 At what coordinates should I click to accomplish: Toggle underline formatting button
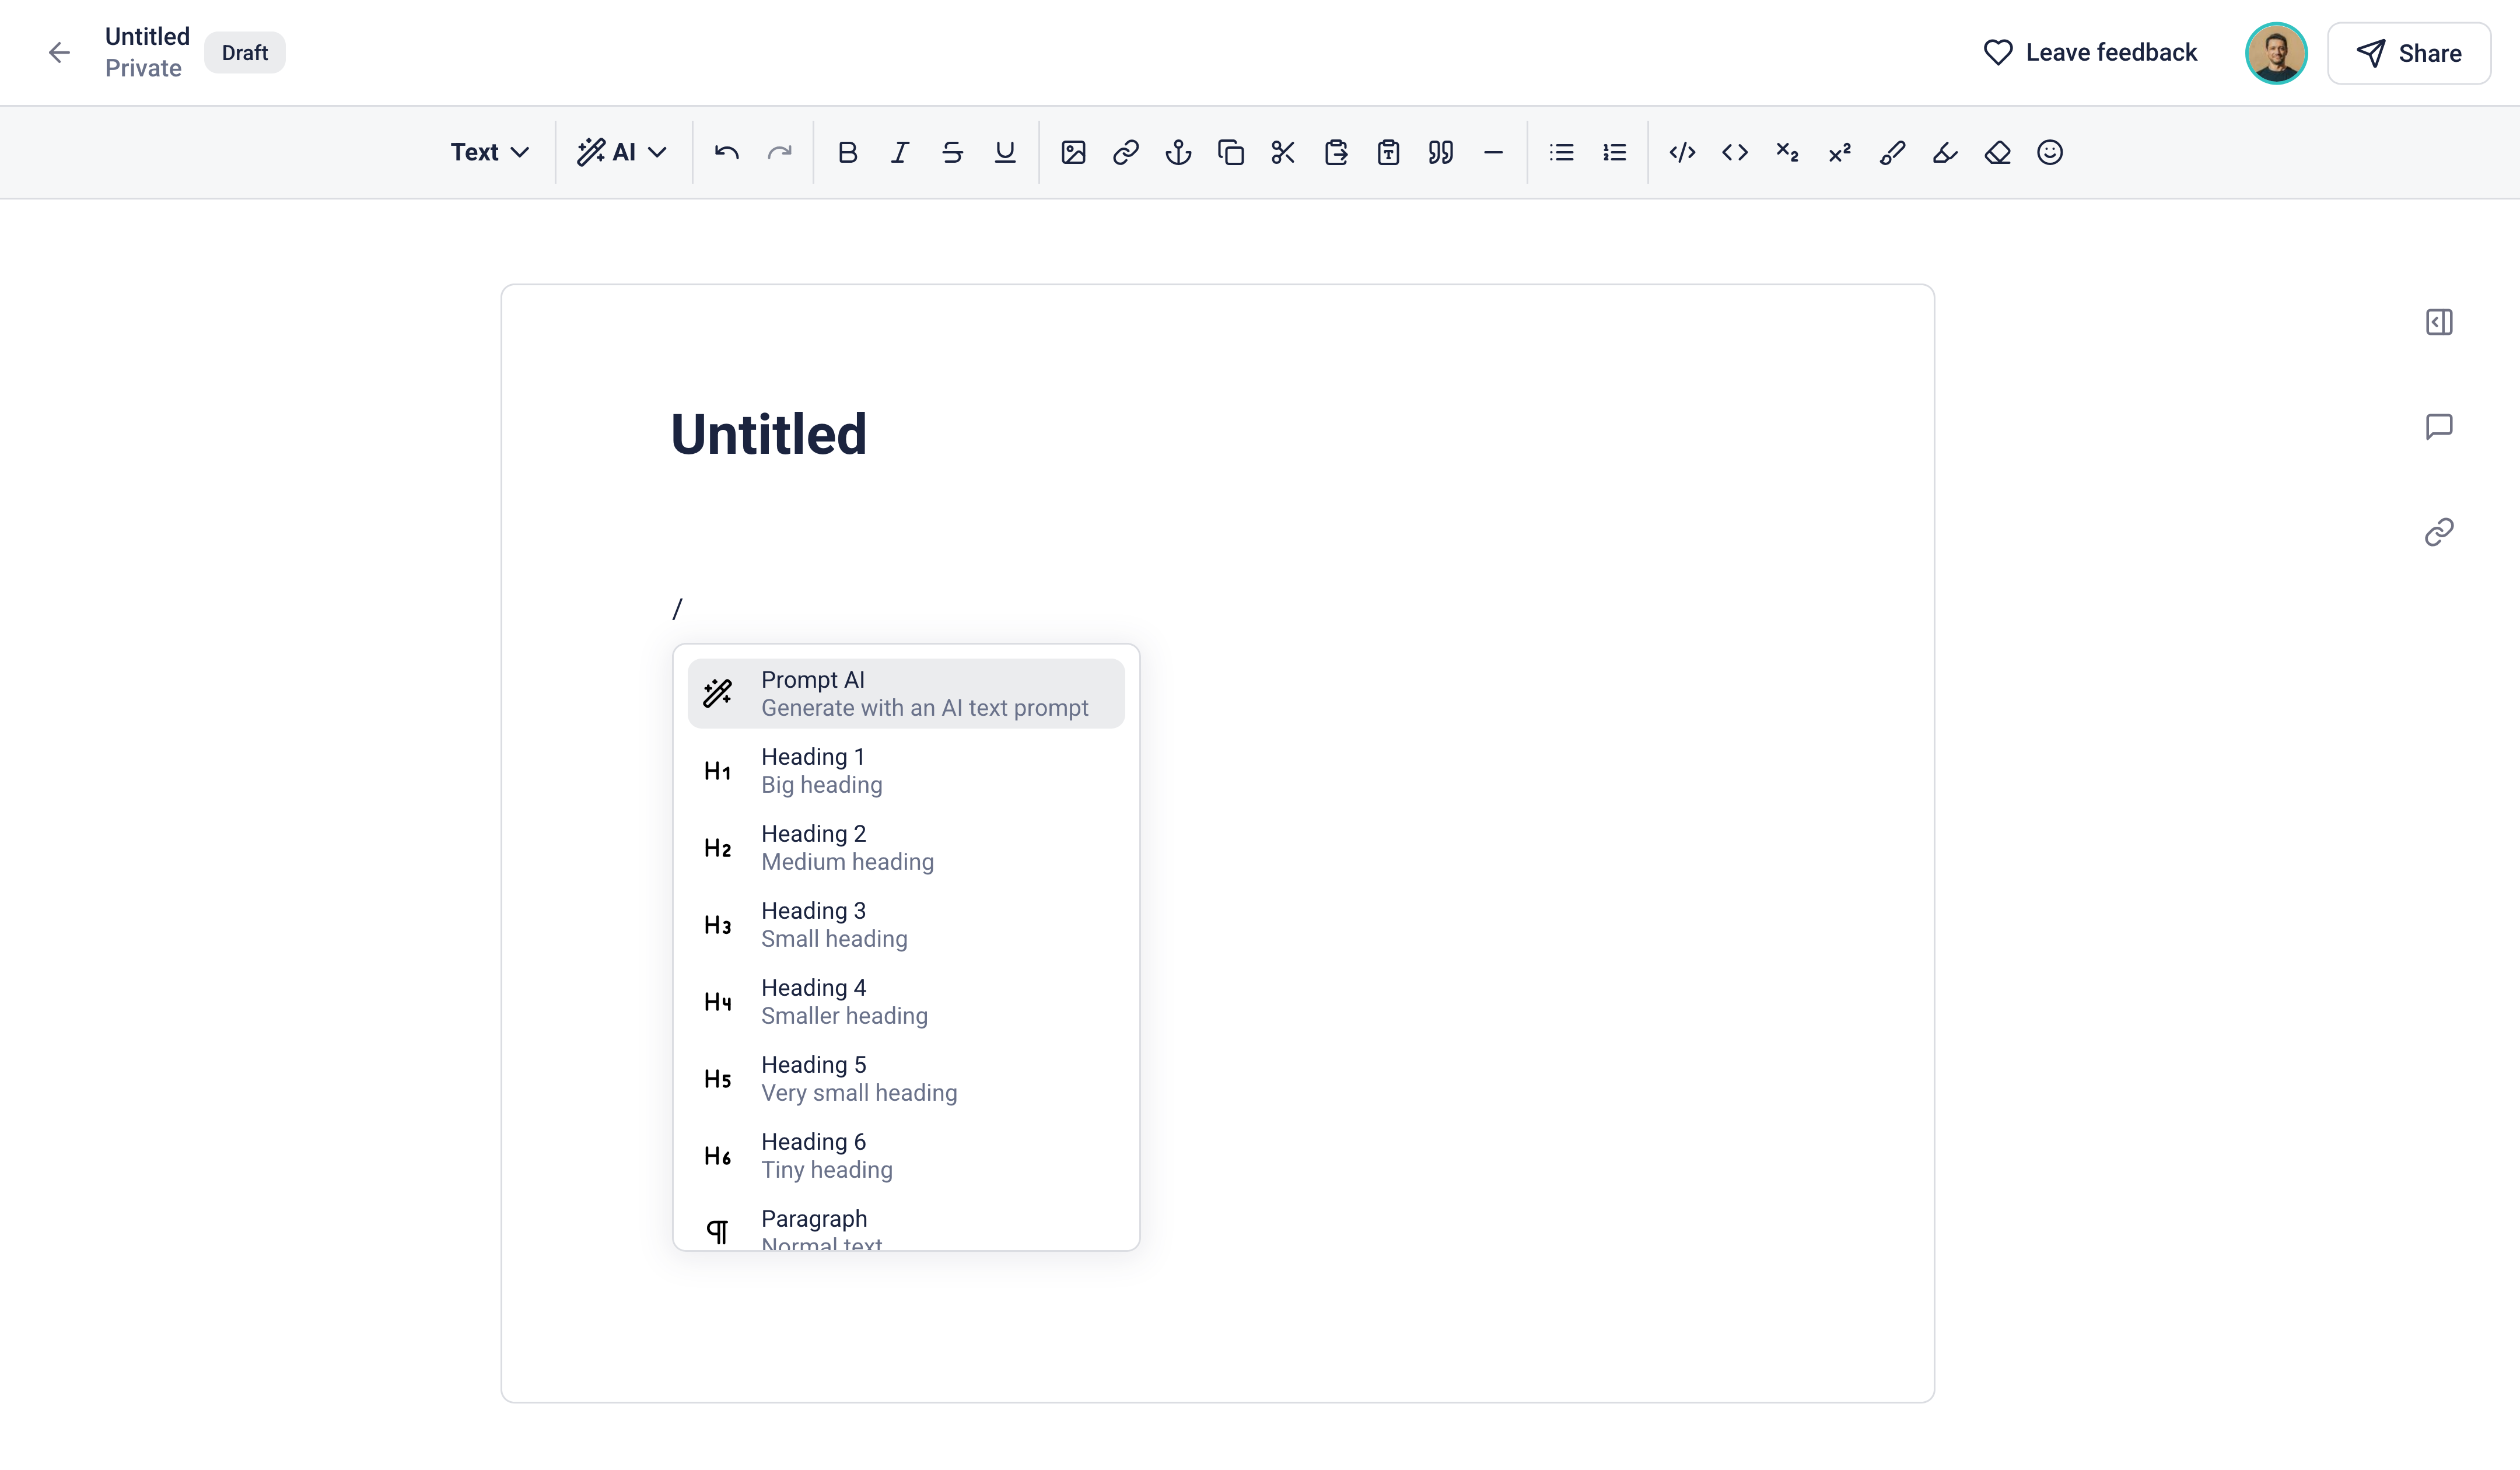click(x=1004, y=152)
